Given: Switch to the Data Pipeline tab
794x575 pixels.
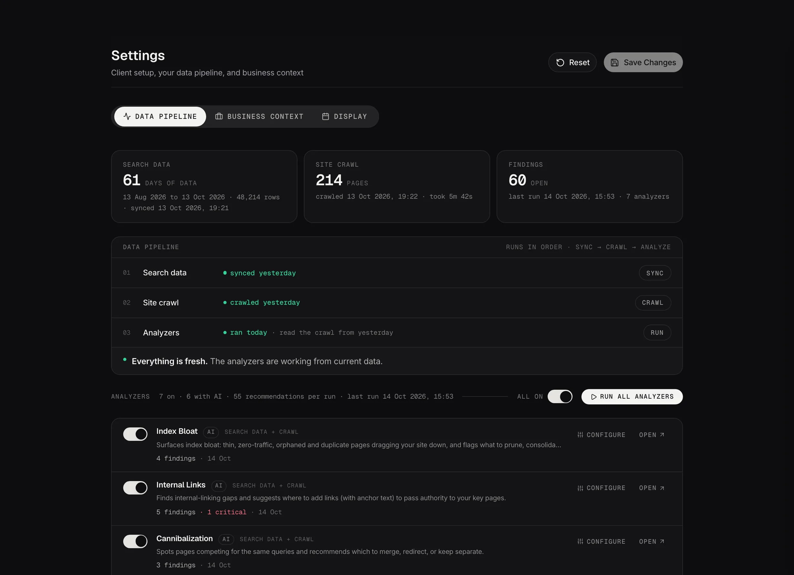Looking at the screenshot, I should (160, 116).
